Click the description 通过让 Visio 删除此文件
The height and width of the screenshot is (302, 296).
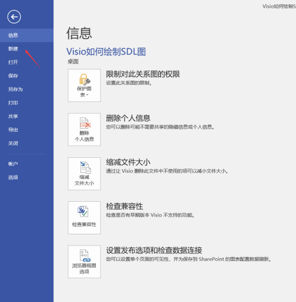click(x=167, y=171)
